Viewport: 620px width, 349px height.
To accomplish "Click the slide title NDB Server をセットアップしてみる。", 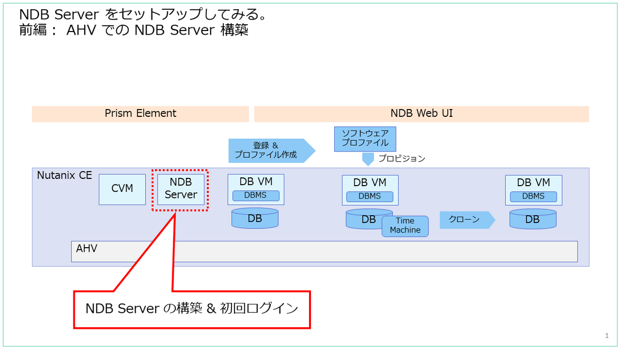I will pyautogui.click(x=143, y=13).
